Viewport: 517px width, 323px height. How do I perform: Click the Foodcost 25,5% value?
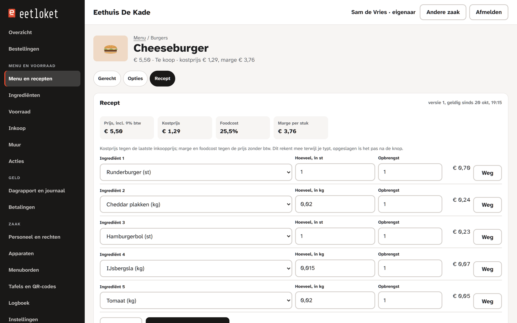[x=229, y=131]
